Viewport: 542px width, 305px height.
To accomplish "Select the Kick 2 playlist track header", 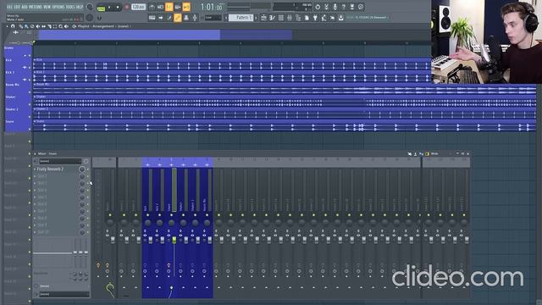I will tap(17, 75).
